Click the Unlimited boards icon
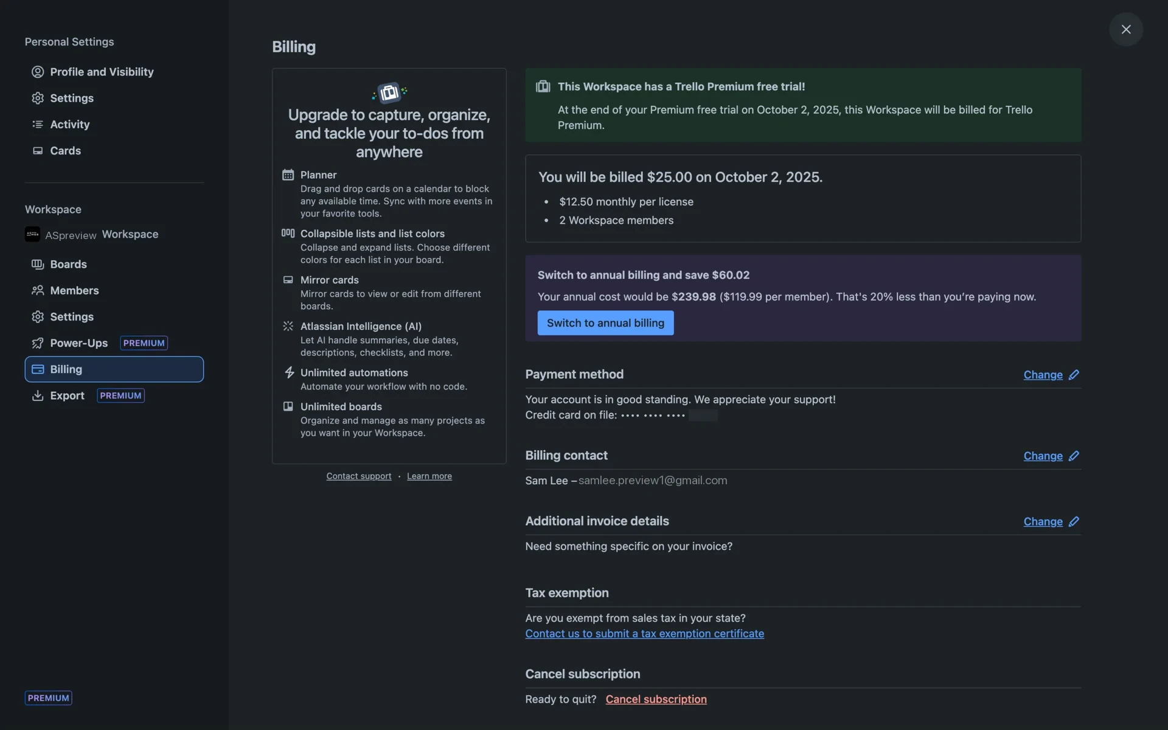The width and height of the screenshot is (1168, 730). click(288, 406)
